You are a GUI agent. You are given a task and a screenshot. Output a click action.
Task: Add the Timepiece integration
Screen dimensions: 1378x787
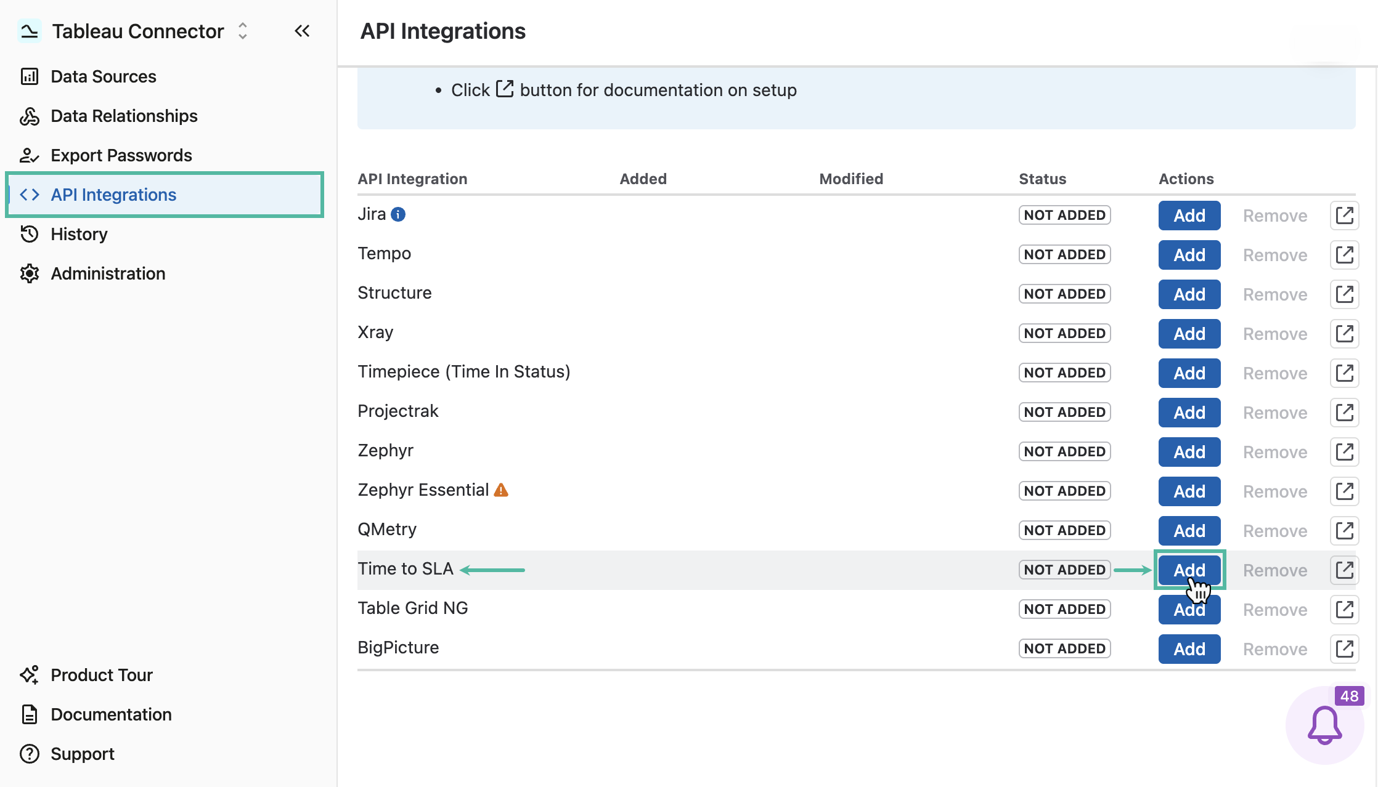1189,373
